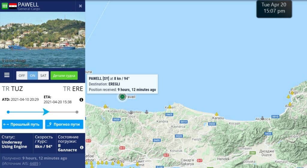
Task: Open the hamburger menu in the vessel panel
Action: [7, 75]
